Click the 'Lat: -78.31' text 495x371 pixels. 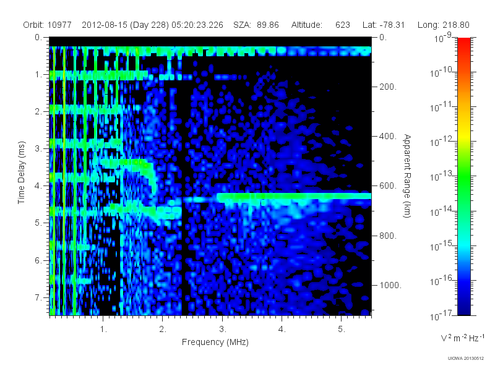[384, 25]
